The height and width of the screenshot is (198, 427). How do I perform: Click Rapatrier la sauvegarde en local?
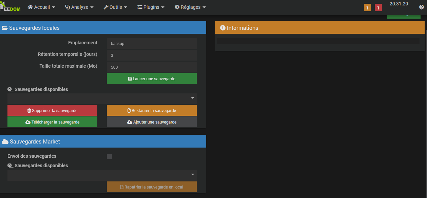[152, 187]
